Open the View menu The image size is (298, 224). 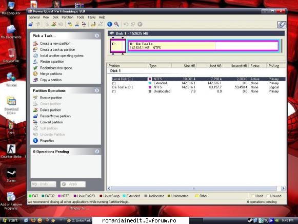(x=46, y=17)
